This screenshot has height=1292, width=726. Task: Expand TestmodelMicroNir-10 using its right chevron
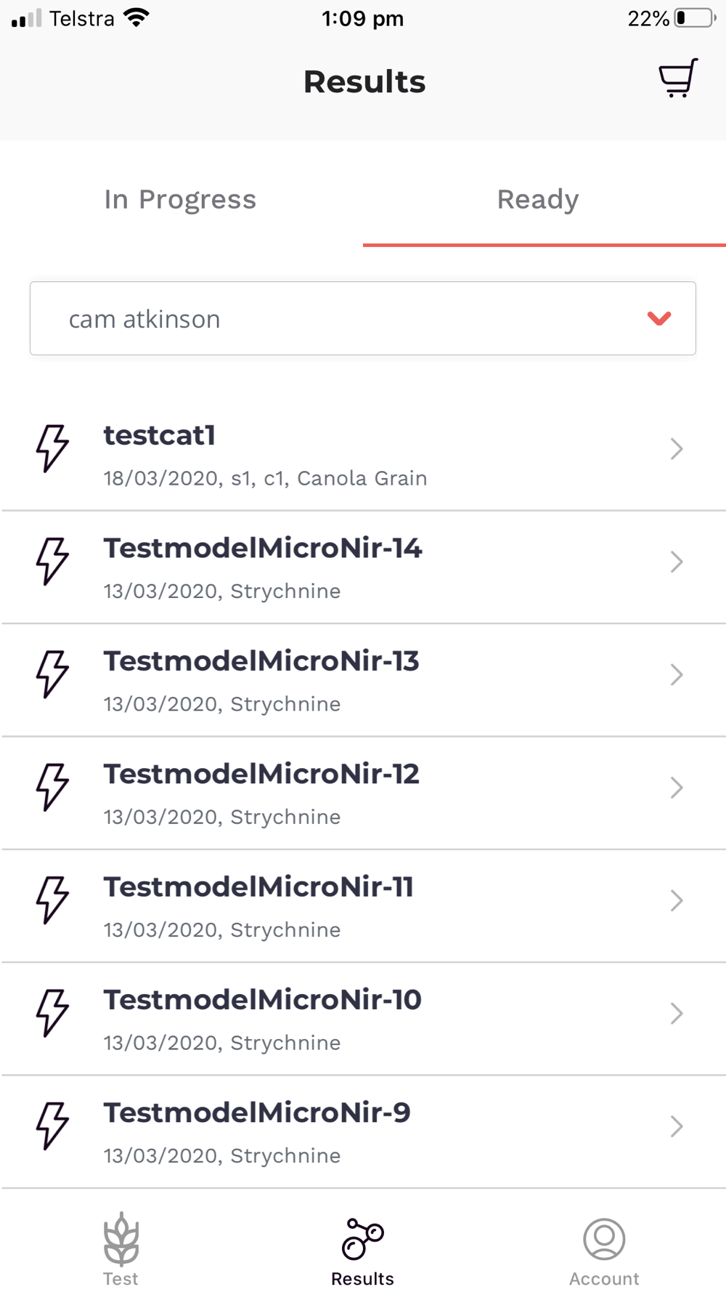[x=677, y=1014]
